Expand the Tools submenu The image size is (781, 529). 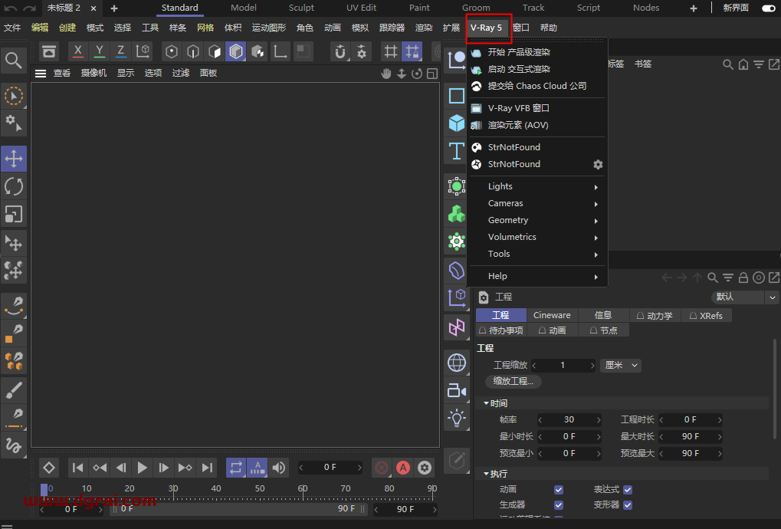[537, 254]
